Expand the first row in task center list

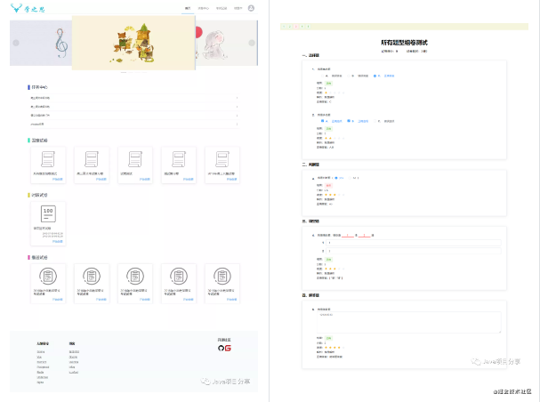[134, 98]
